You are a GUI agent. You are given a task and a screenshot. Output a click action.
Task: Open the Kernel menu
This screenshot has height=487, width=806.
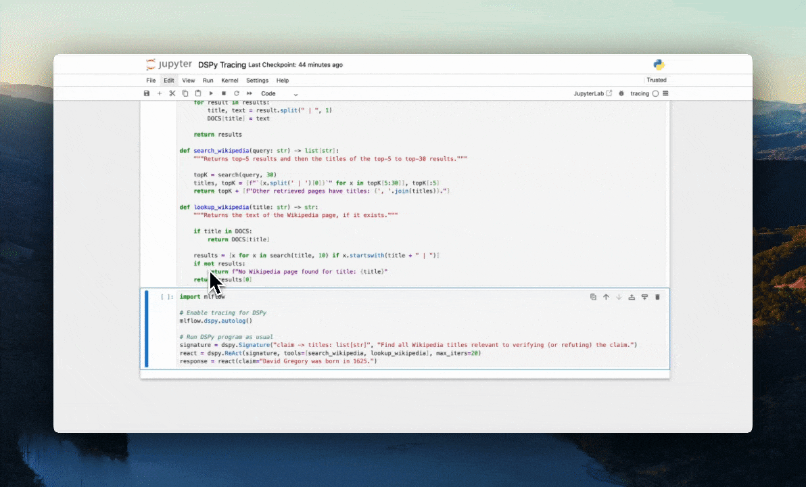(230, 80)
